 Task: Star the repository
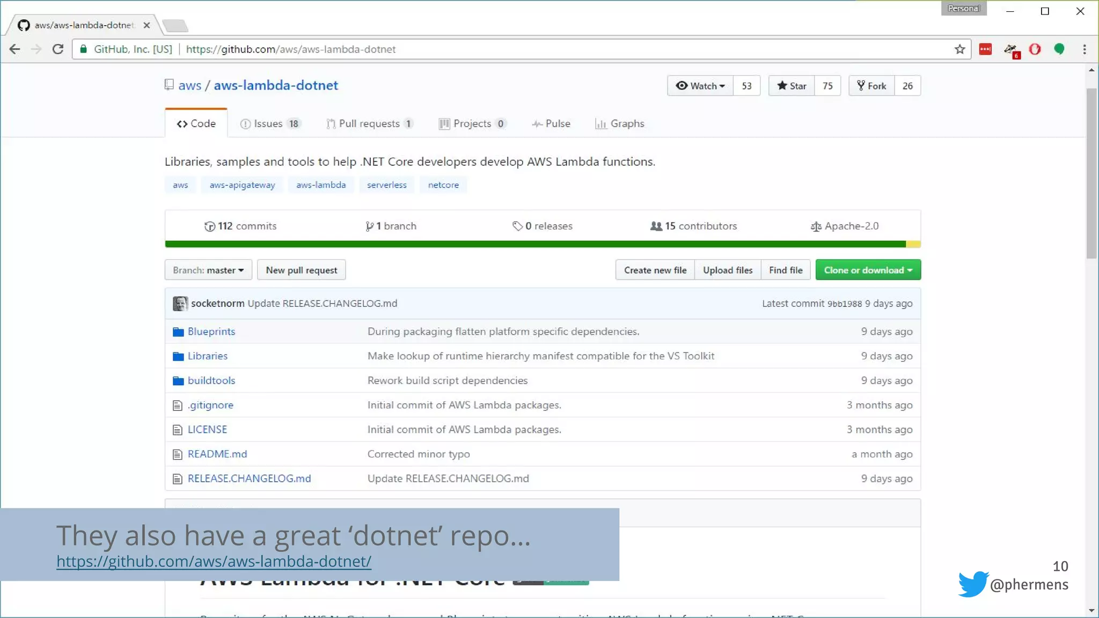(x=792, y=86)
